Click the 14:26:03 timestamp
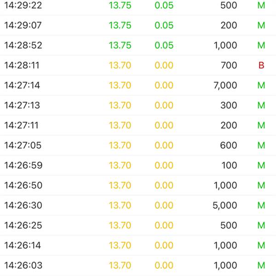The height and width of the screenshot is (276, 276). tap(23, 265)
